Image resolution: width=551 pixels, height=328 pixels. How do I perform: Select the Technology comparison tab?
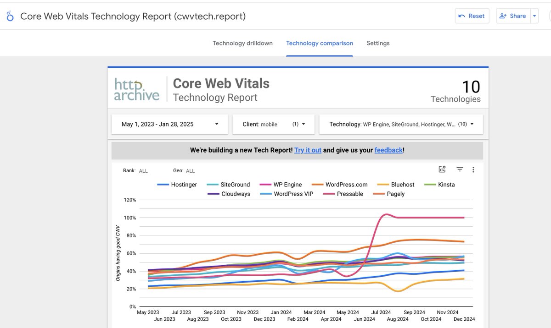click(320, 43)
